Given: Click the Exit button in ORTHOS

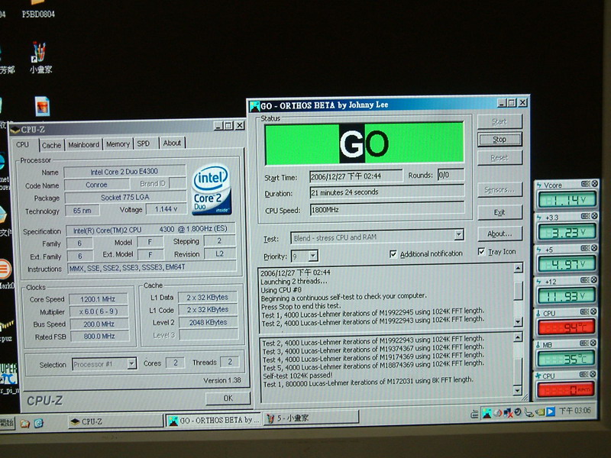Looking at the screenshot, I should click(x=499, y=212).
